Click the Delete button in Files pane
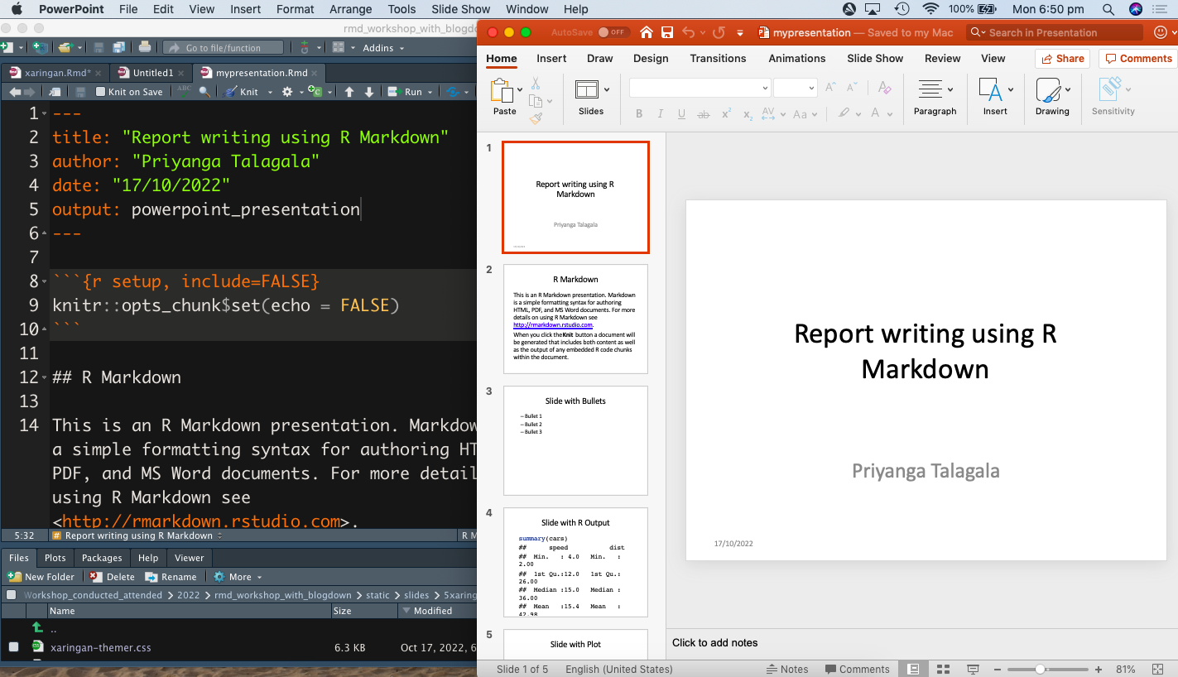Image resolution: width=1178 pixels, height=677 pixels. coord(112,577)
